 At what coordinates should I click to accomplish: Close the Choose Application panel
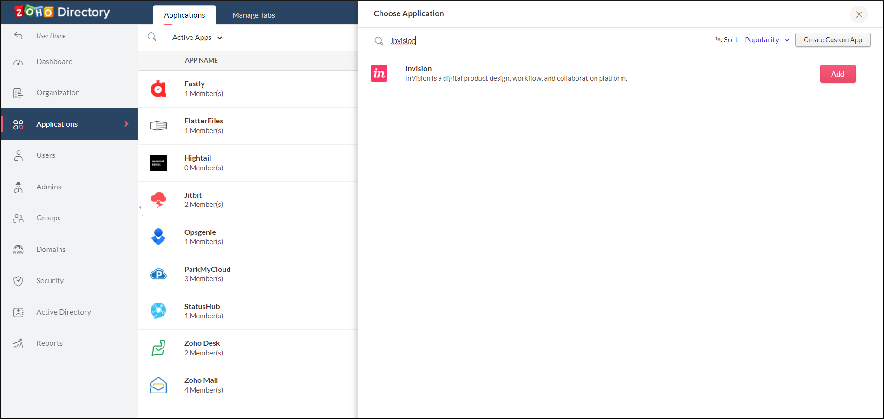click(859, 14)
